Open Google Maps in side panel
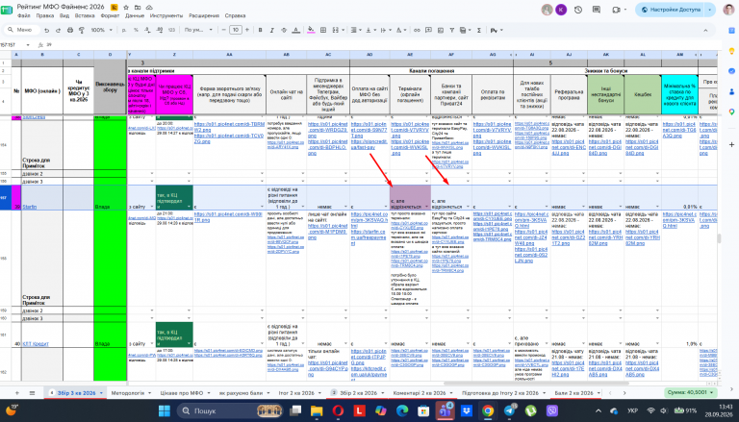This screenshot has width=739, height=422. pos(731,112)
